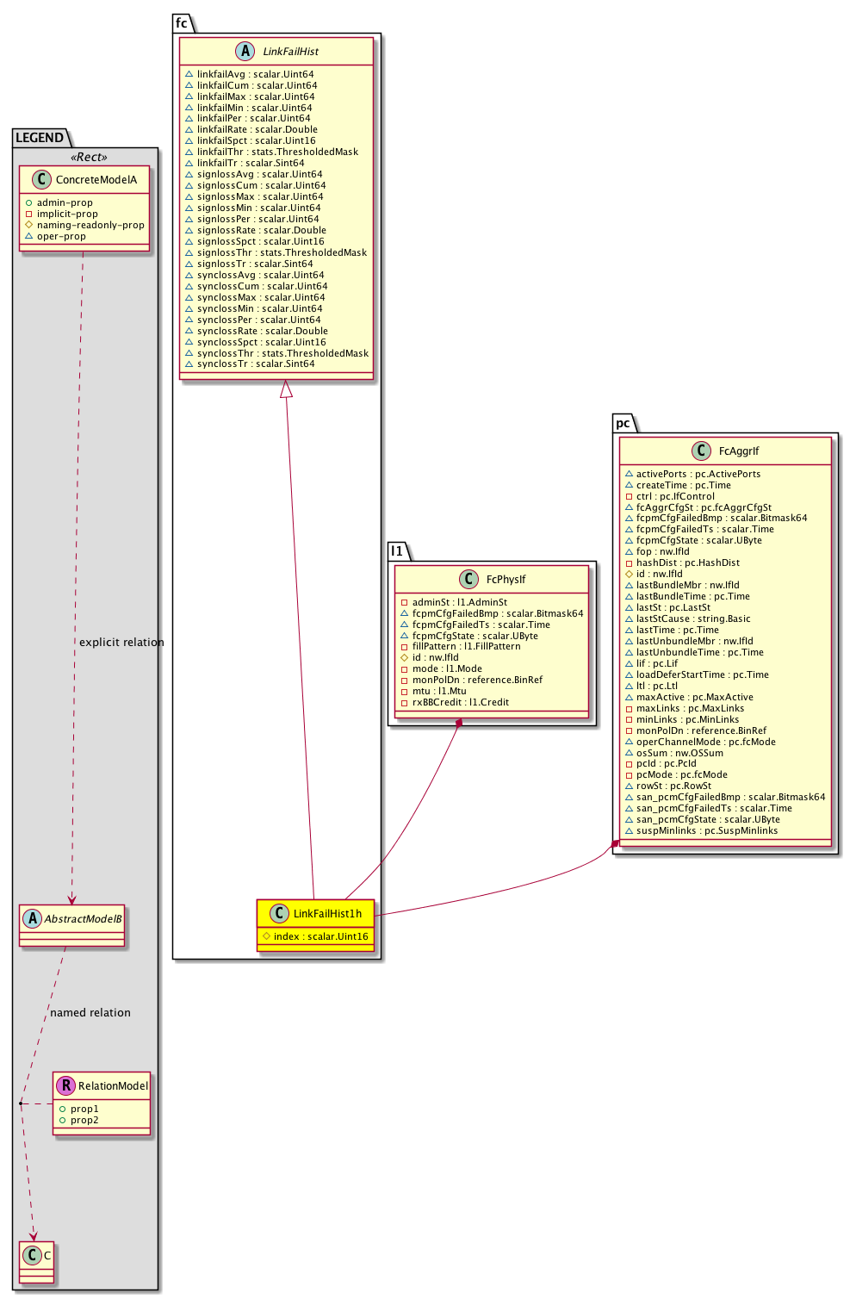
Task: Click the square icon before adminSt property
Action: 404,603
